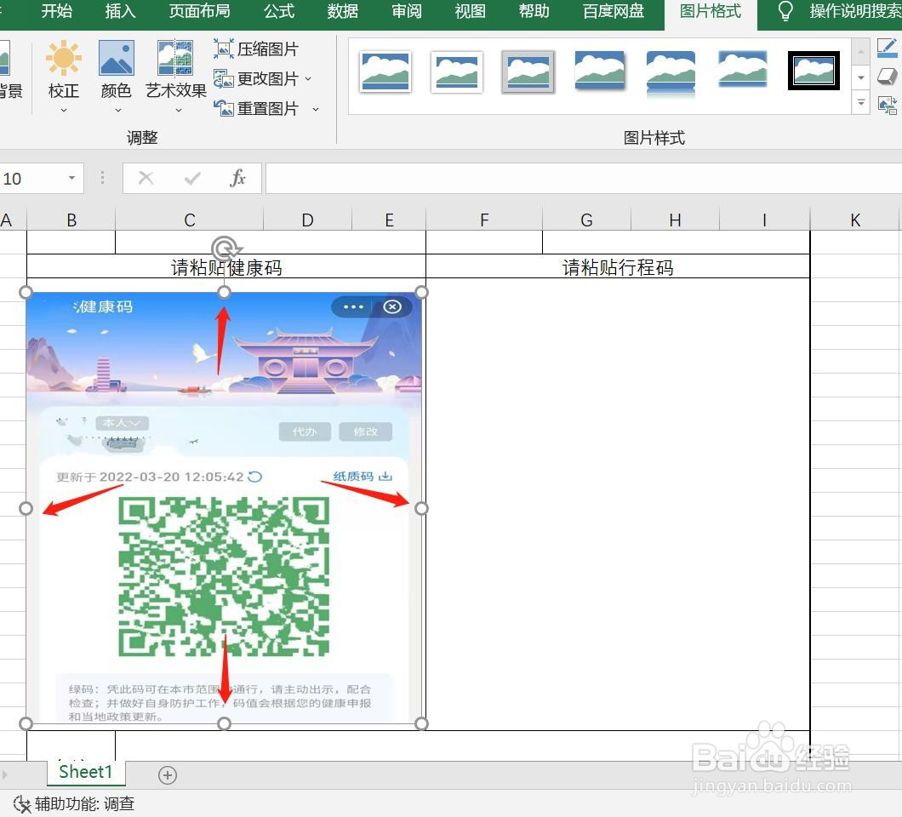The height and width of the screenshot is (817, 902).
Task: Open the picture layout icon
Action: pos(887,105)
